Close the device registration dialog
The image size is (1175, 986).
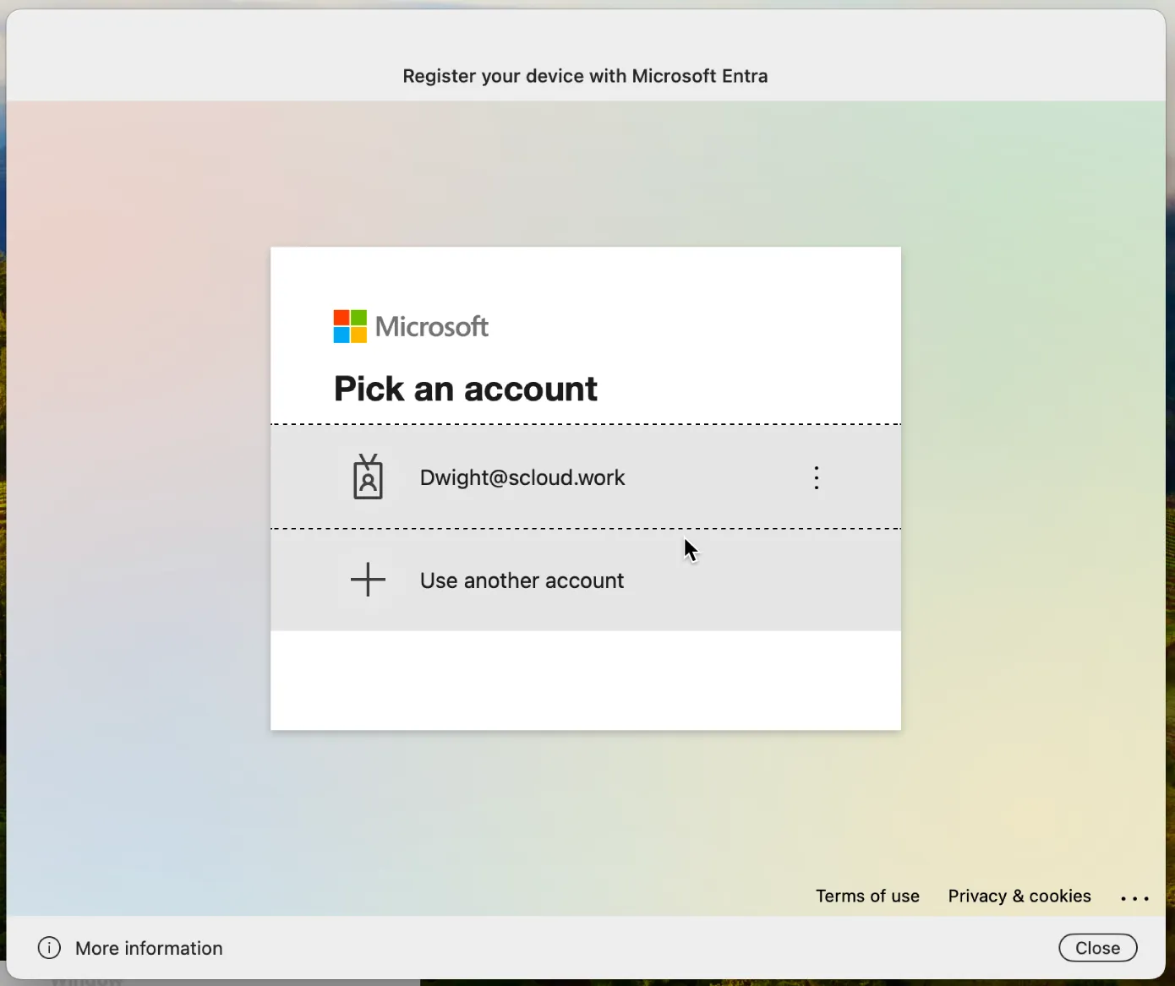click(x=1097, y=948)
